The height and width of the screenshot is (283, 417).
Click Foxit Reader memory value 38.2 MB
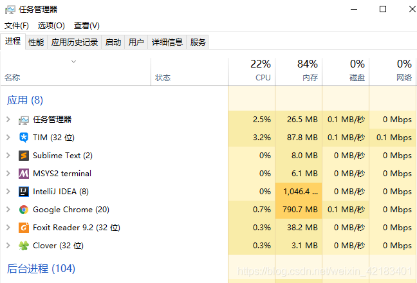302,228
